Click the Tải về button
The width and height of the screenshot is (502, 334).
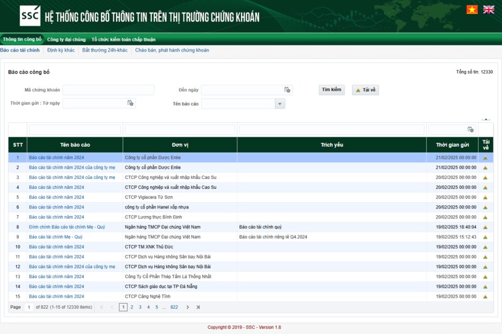pos(366,90)
